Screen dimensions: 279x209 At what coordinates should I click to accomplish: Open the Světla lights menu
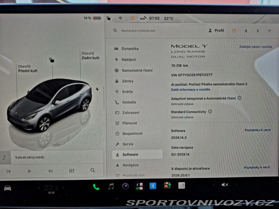click(124, 92)
